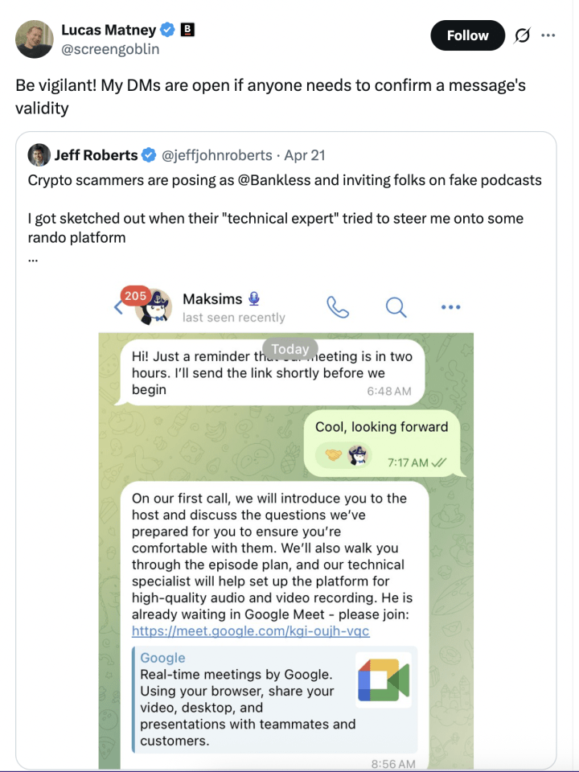Click the chat search magnifier icon
Image resolution: width=579 pixels, height=772 pixels.
tap(396, 306)
